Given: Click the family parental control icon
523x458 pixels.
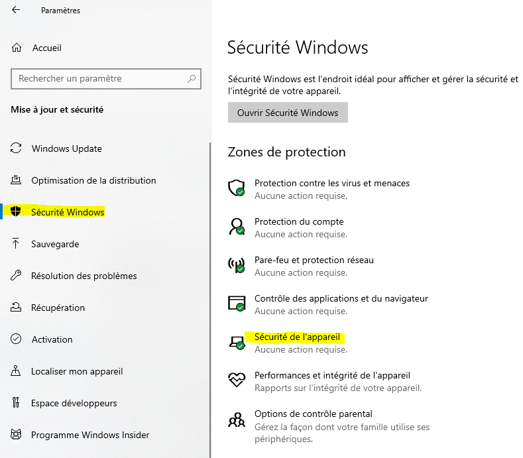Looking at the screenshot, I should tap(237, 420).
